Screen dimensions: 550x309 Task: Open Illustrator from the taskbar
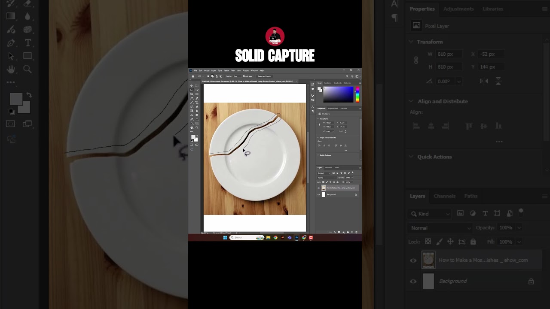(282, 237)
